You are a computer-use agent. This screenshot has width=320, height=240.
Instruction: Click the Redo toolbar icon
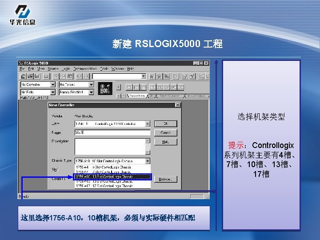[x=86, y=76]
